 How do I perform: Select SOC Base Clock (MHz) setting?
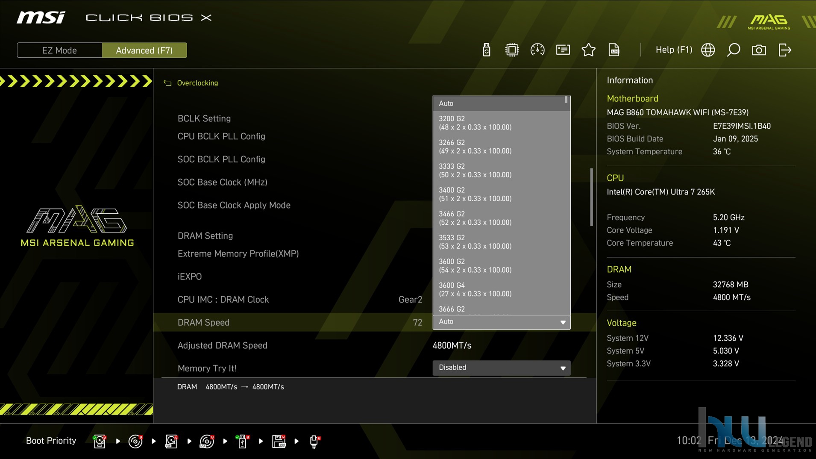(x=222, y=182)
